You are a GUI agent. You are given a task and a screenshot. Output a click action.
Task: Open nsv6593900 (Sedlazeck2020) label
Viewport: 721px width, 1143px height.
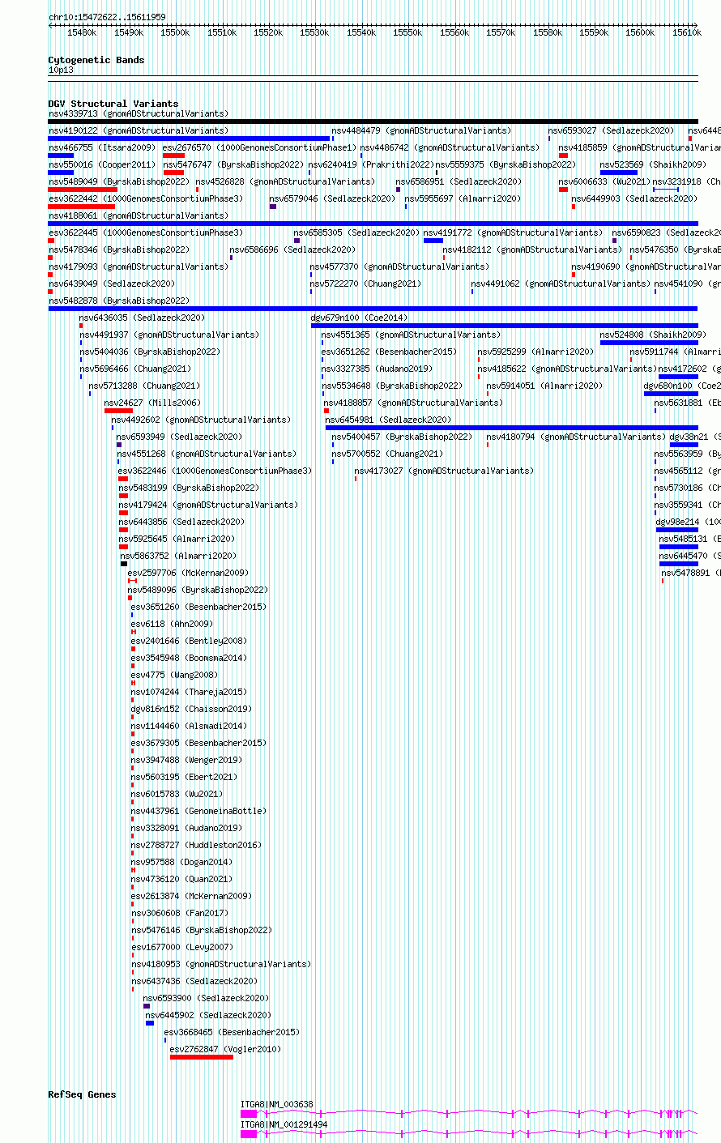click(206, 998)
